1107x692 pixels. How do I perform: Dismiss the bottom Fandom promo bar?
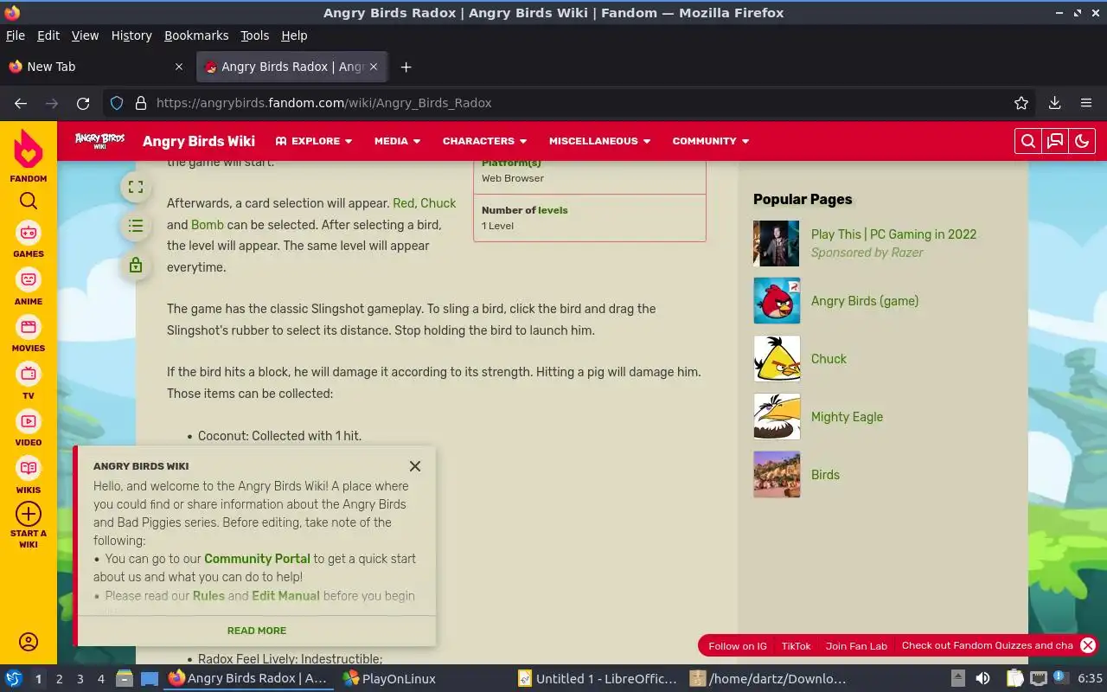pos(1088,645)
